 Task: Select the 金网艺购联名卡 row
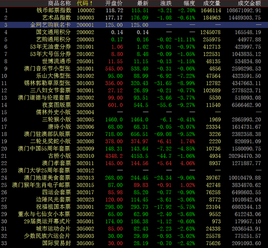(134, 25)
